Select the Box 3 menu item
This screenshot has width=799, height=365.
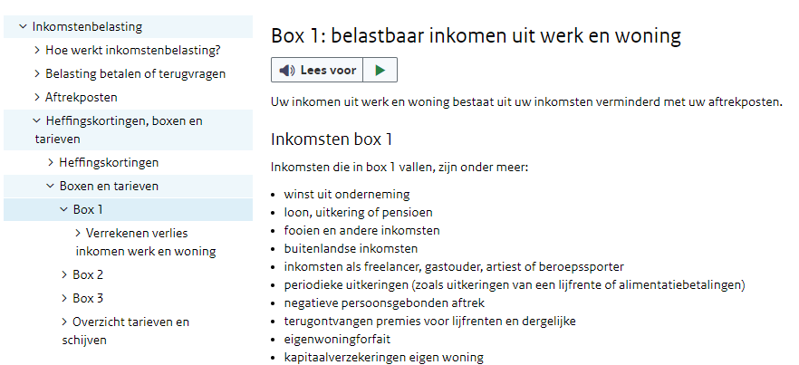tap(88, 298)
